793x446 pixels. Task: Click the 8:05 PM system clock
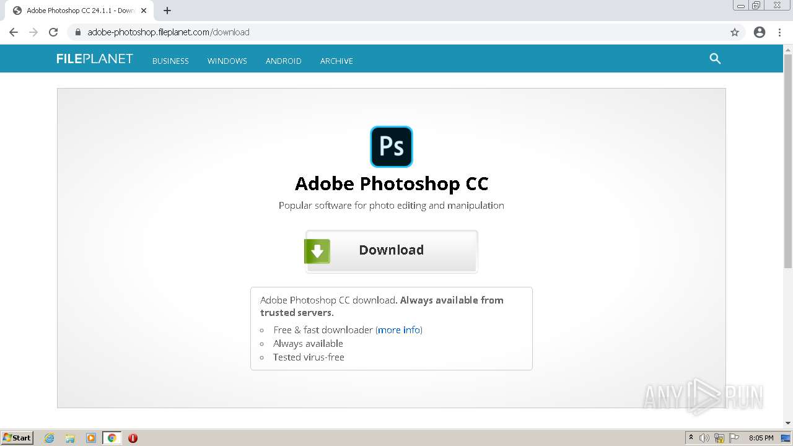(761, 438)
